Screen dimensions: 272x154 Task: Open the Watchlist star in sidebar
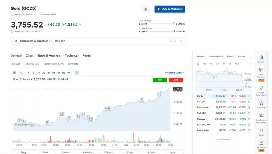(261, 105)
